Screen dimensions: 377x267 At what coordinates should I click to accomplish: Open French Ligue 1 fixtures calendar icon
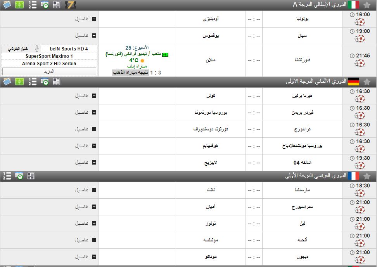[19, 176]
